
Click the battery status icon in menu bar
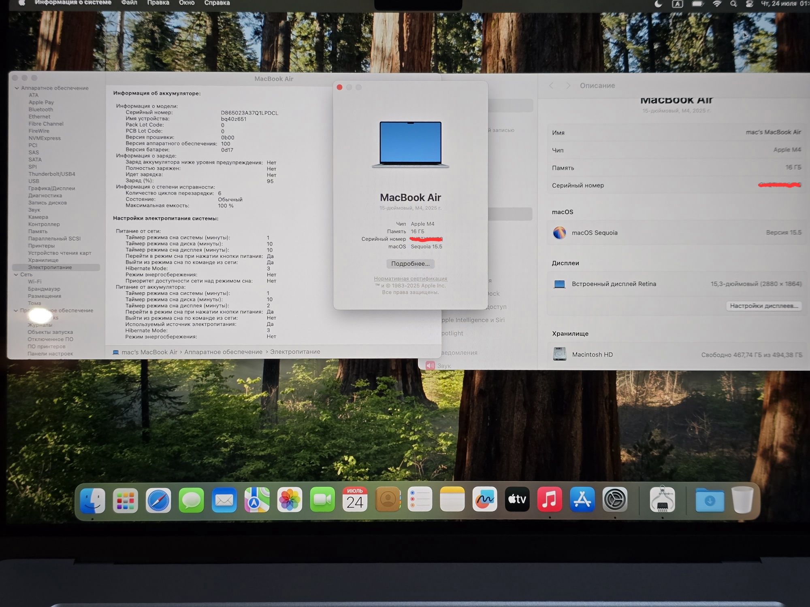coord(697,4)
